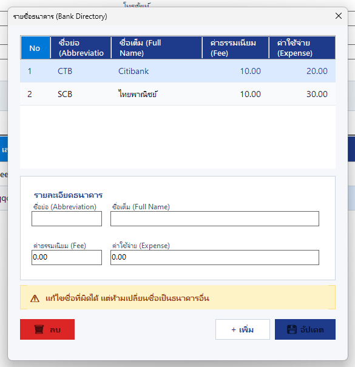Click the + เพิ่ม add button
The height and width of the screenshot is (367, 355).
243,329
